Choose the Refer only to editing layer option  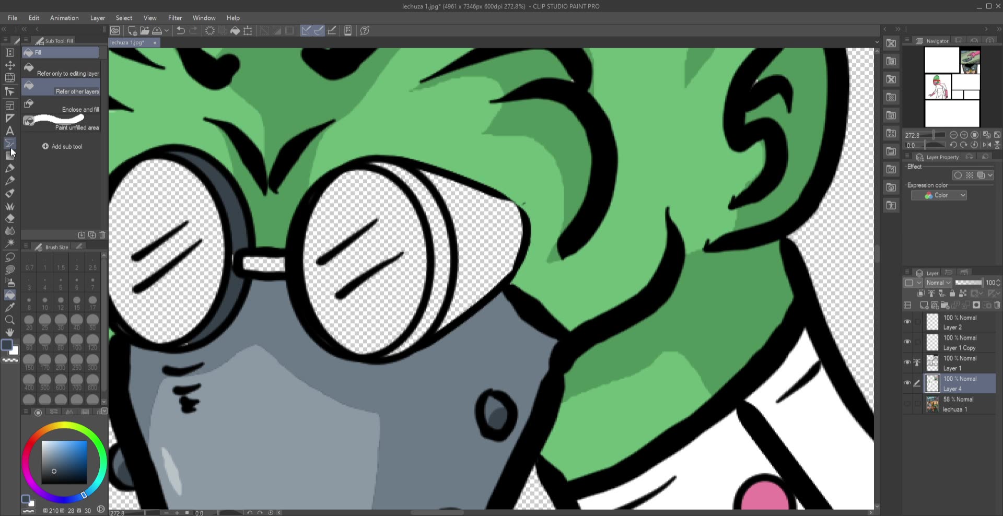pos(61,69)
